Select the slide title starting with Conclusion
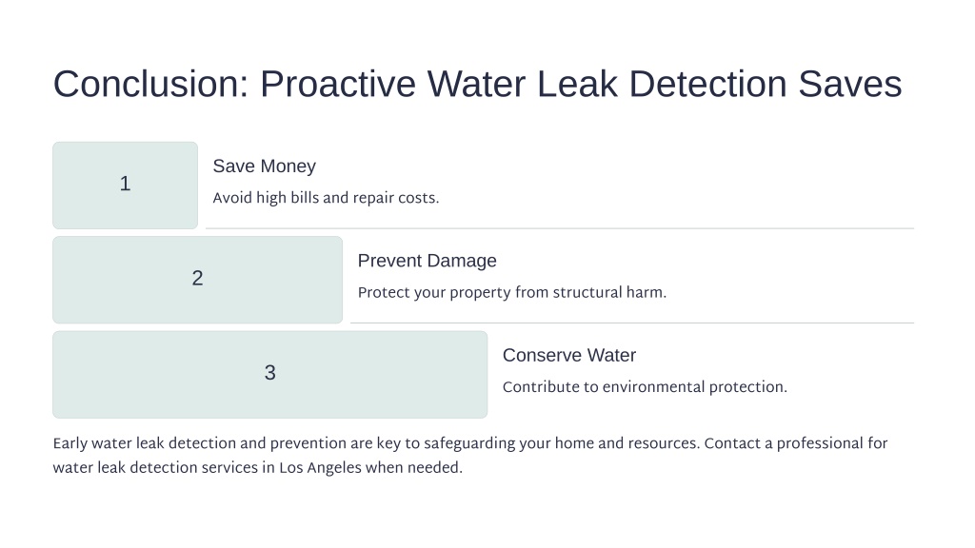 point(478,84)
